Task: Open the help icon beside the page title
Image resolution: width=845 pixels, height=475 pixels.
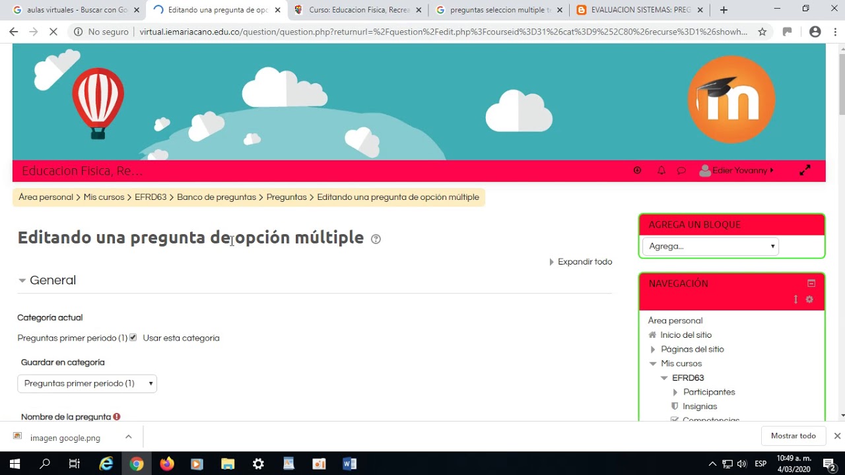Action: coord(376,239)
